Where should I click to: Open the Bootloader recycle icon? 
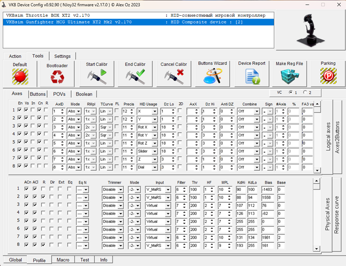[57, 77]
